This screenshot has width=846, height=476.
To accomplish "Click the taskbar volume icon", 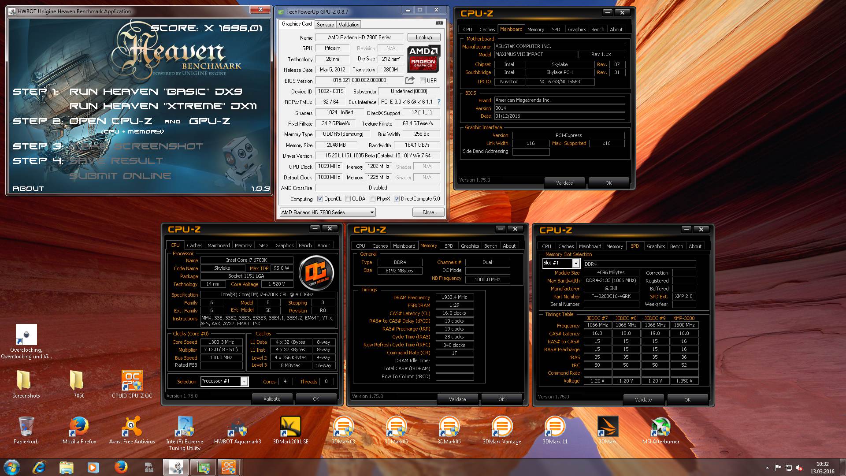I will (x=798, y=468).
